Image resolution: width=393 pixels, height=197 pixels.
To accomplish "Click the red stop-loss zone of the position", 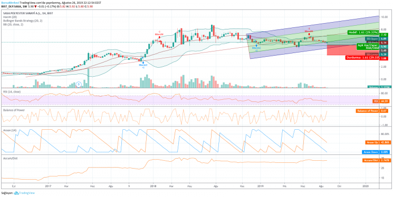I will point(353,50).
